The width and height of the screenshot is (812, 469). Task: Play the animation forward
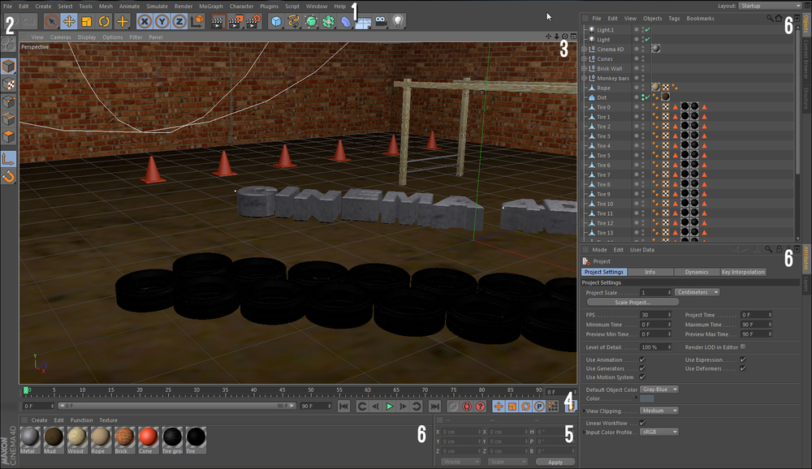390,407
